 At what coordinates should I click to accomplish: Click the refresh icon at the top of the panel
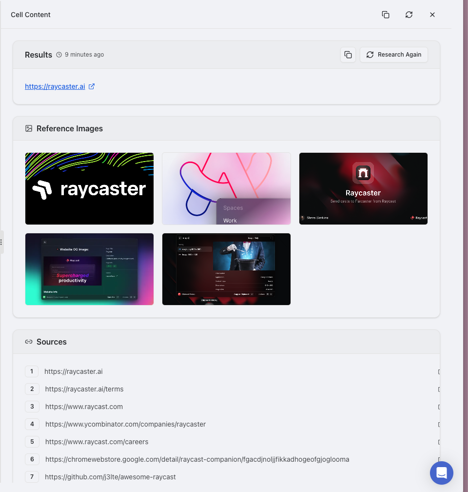(x=409, y=15)
